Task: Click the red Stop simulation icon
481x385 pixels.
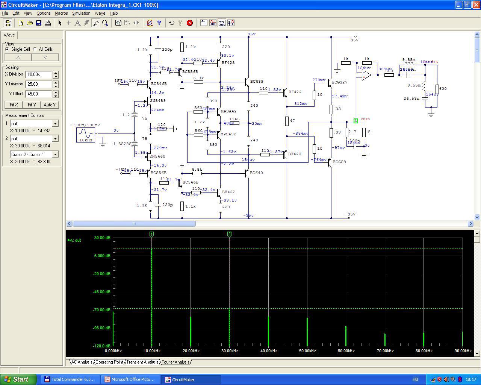Action: (x=190, y=23)
